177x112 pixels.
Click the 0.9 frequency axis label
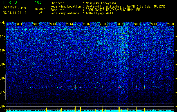pyautogui.click(x=2, y=64)
